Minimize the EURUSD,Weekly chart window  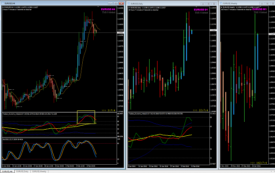[262, 4]
